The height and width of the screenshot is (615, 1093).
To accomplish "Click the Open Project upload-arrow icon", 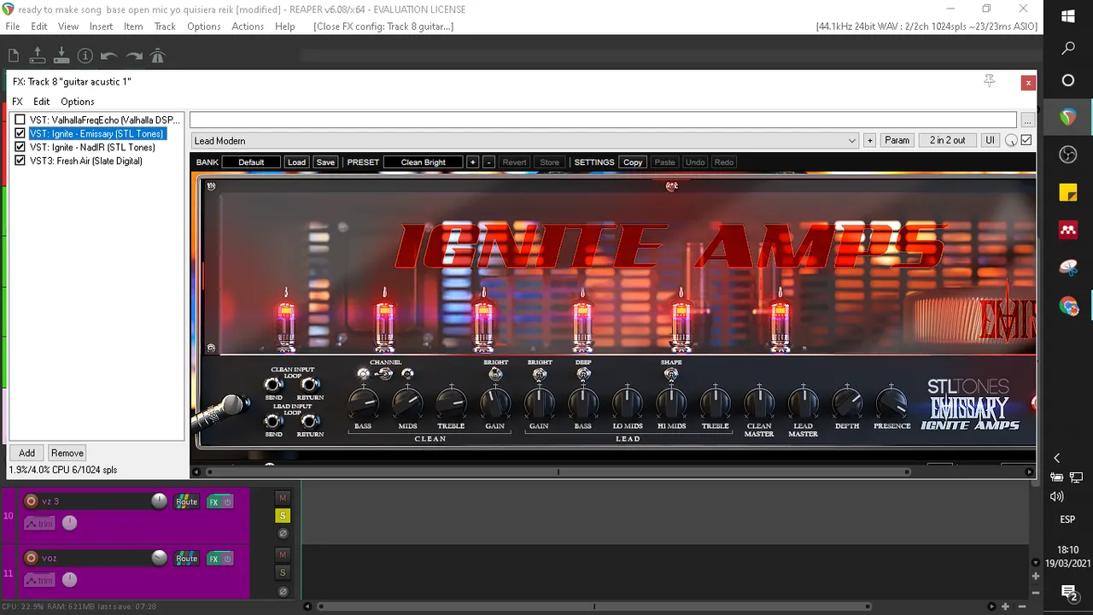I will 38,56.
